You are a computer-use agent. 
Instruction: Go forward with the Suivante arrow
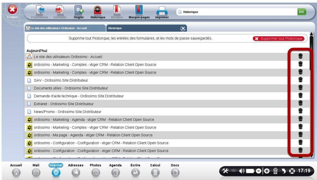[x=60, y=10]
